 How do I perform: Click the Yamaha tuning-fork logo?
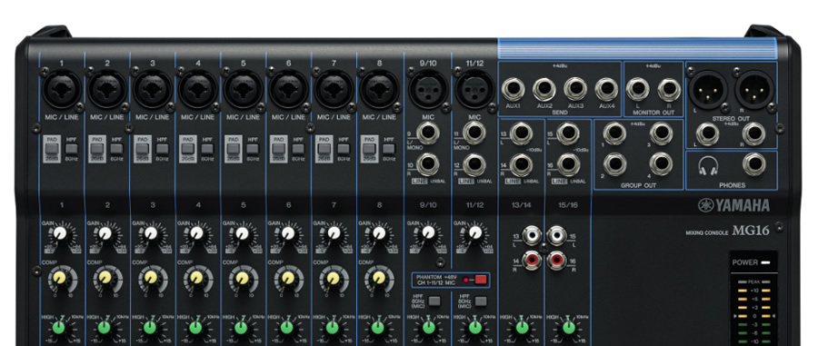706,205
